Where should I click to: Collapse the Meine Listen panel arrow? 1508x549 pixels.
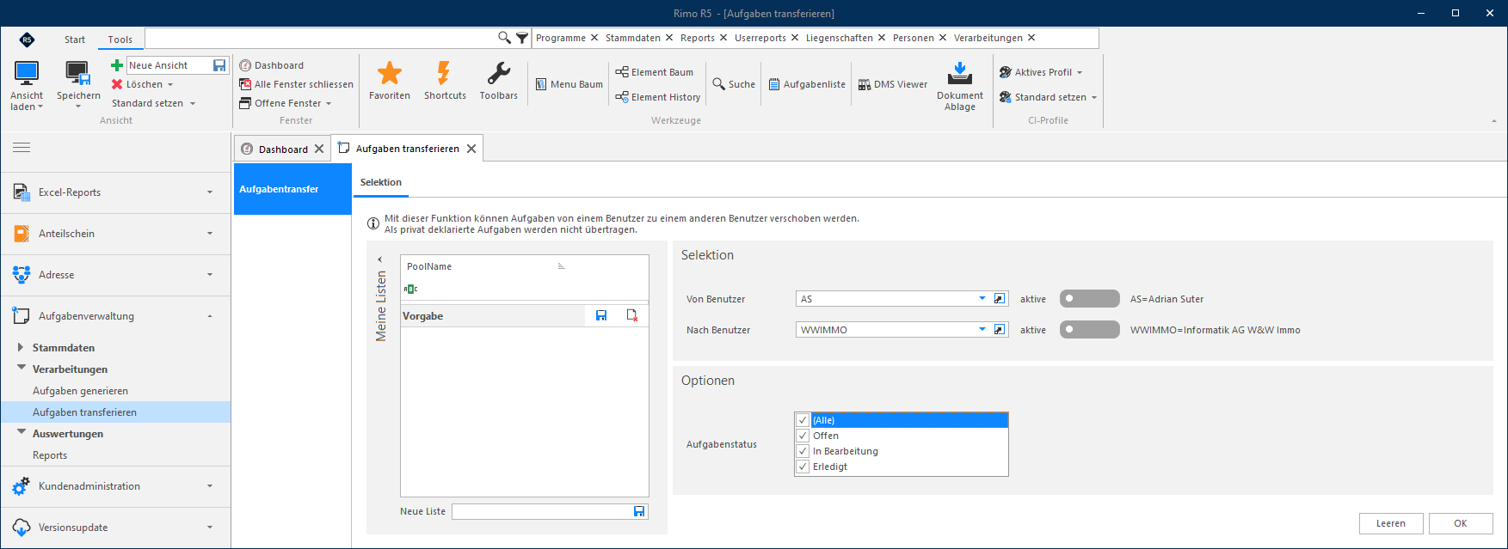pyautogui.click(x=380, y=259)
